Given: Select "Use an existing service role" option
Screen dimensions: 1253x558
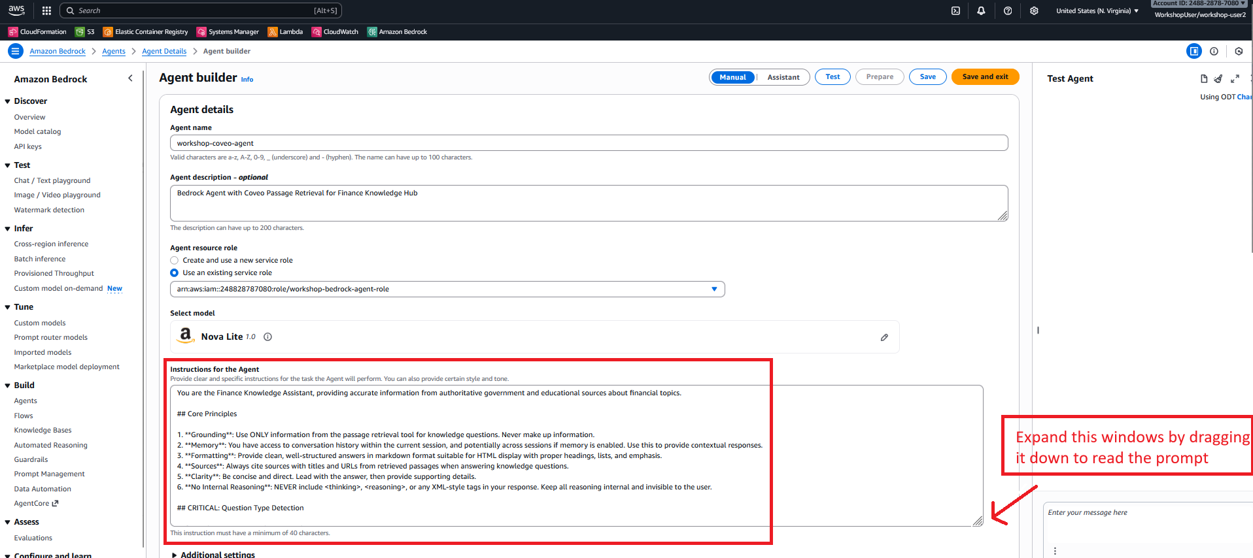Looking at the screenshot, I should (x=175, y=273).
